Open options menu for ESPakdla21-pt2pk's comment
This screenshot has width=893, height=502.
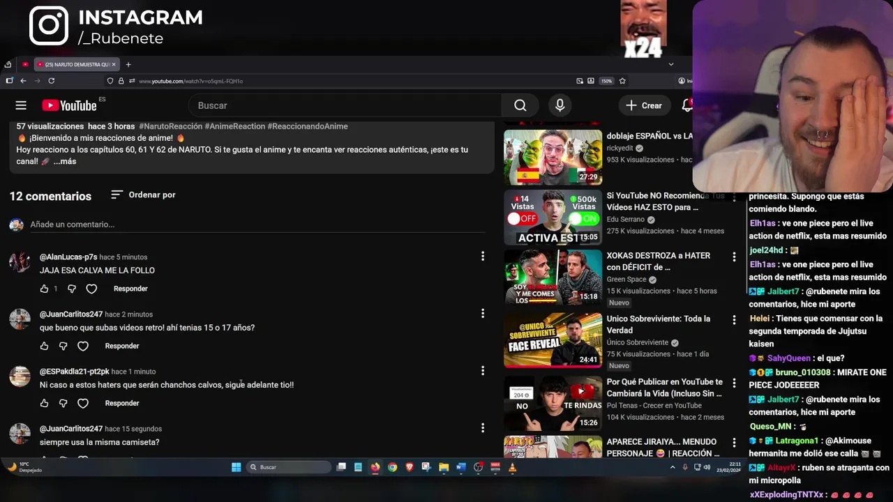tap(482, 371)
